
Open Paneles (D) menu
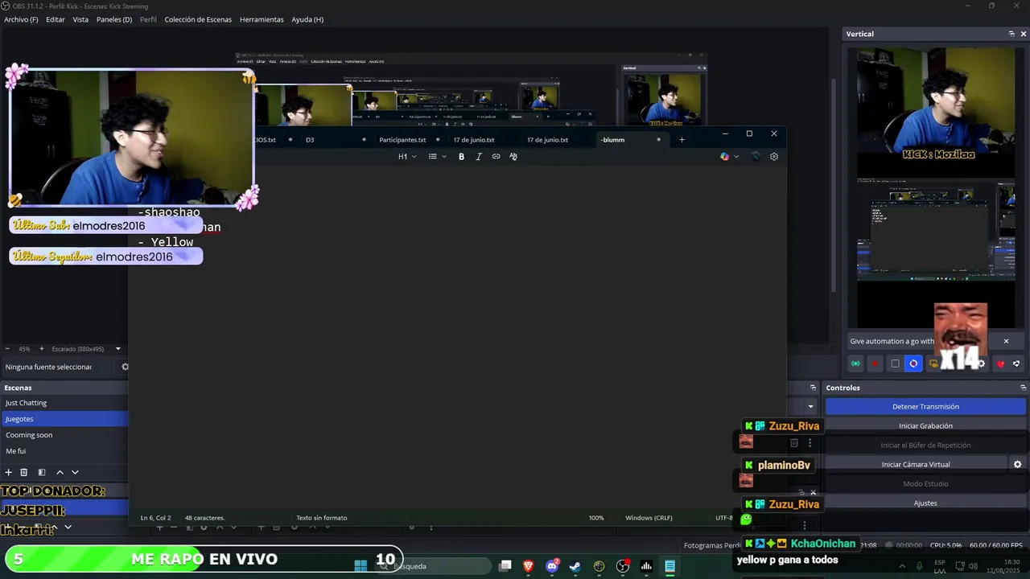(x=114, y=19)
